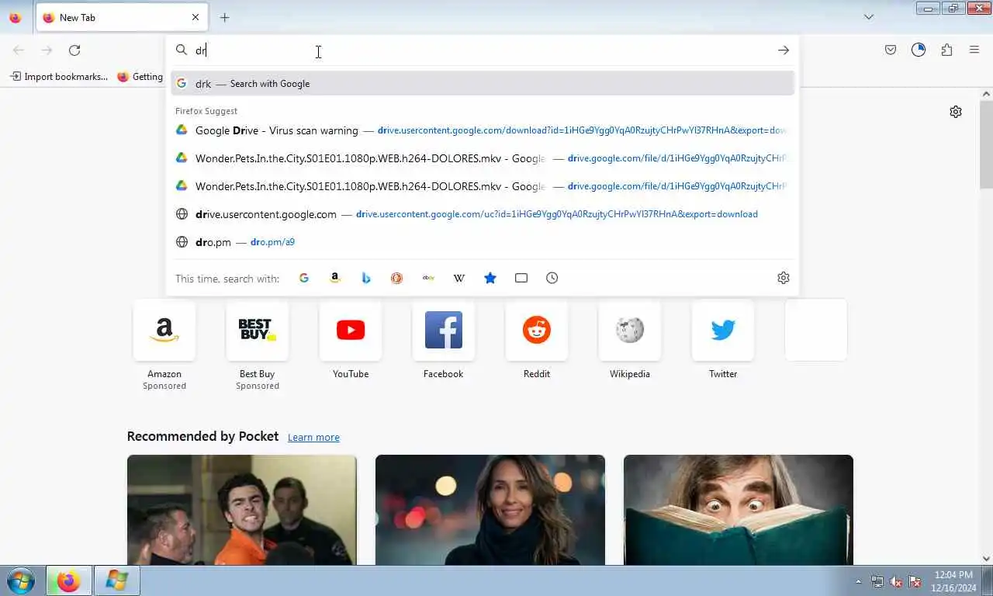993x596 pixels.
Task: Search this time with Wikipedia icon
Action: [x=459, y=278]
